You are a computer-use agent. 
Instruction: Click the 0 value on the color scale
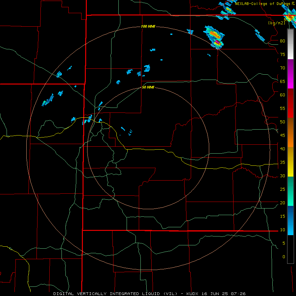284,257
